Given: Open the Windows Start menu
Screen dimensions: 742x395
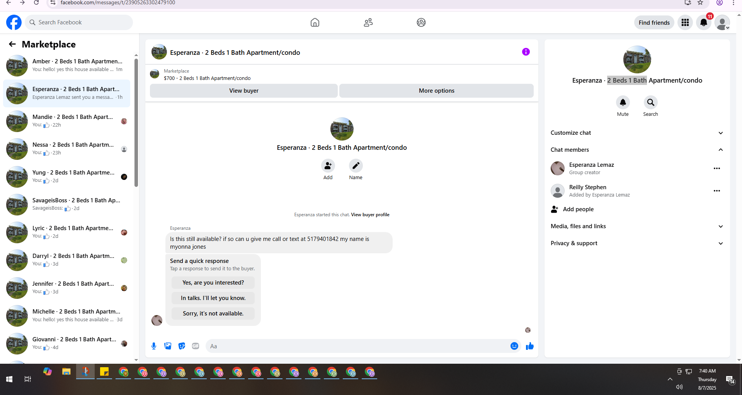Looking at the screenshot, I should pos(9,379).
